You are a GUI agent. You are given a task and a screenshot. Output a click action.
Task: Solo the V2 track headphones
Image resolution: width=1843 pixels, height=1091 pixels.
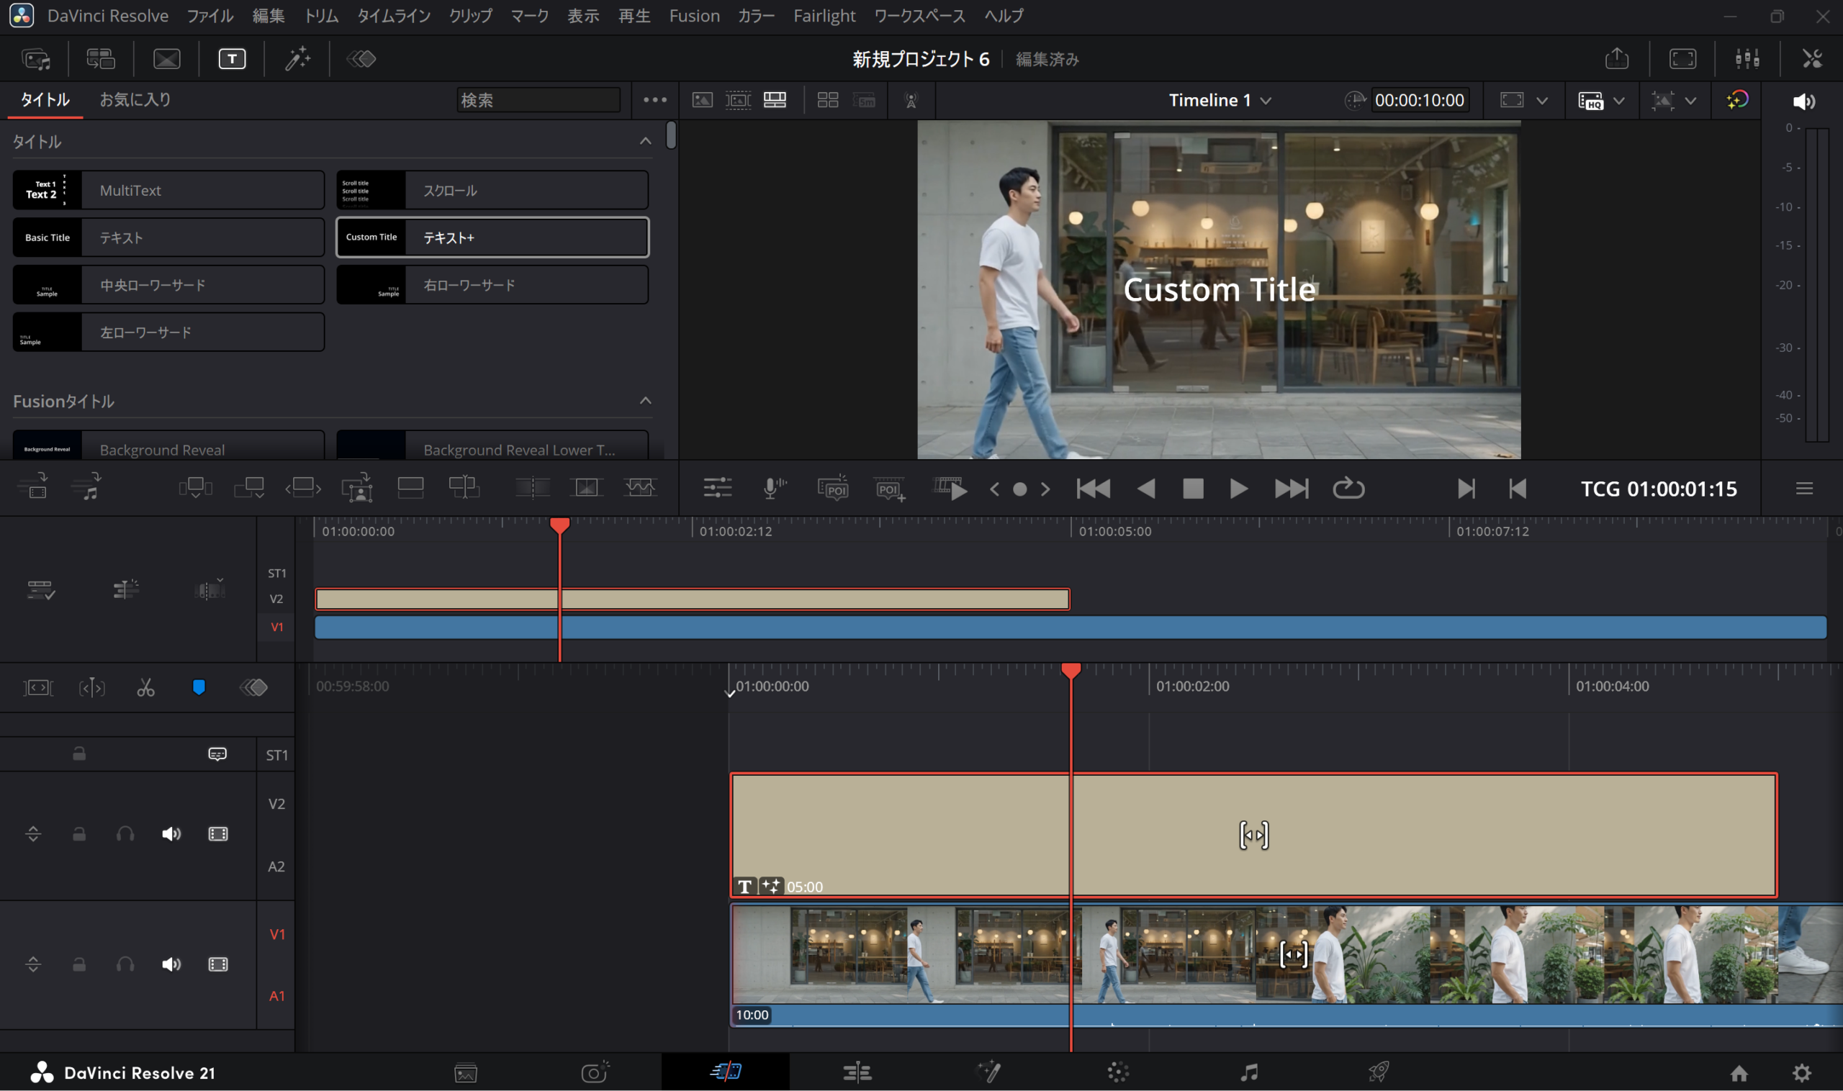tap(126, 833)
